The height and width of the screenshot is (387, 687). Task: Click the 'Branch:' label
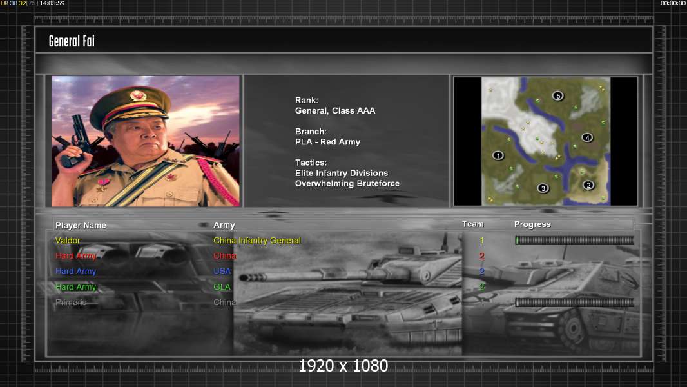[311, 132]
